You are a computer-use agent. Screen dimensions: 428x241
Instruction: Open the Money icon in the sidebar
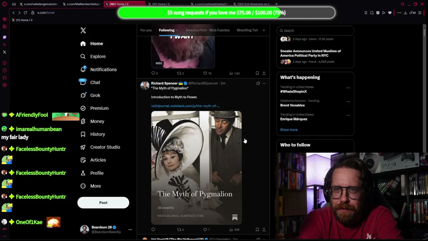coord(83,121)
